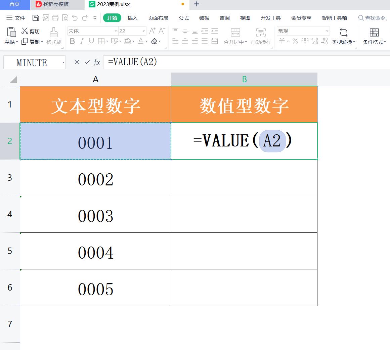Expand the borders dropdown arrow
Image resolution: width=390 pixels, height=350 pixels.
pos(107,41)
